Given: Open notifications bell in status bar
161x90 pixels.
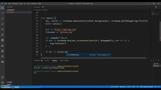Looking at the screenshot, I should point(159,87).
